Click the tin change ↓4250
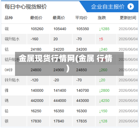Image resolution: width=139 pixels, height=128 pixels. tap(104, 101)
